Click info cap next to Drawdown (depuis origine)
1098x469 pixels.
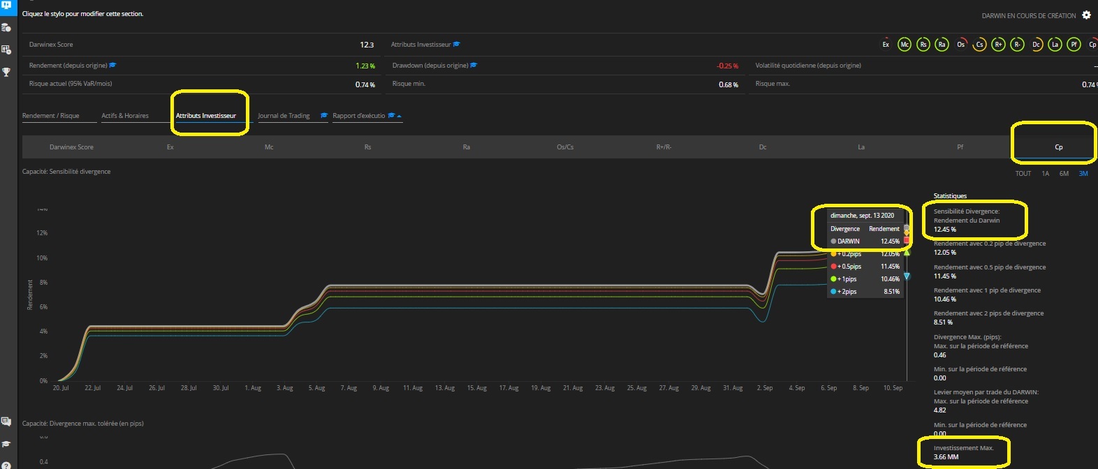click(474, 66)
